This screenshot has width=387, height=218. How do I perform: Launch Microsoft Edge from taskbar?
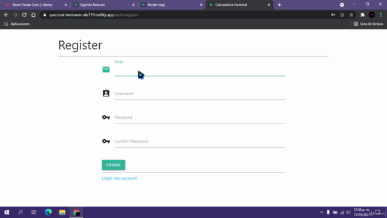pyautogui.click(x=48, y=213)
